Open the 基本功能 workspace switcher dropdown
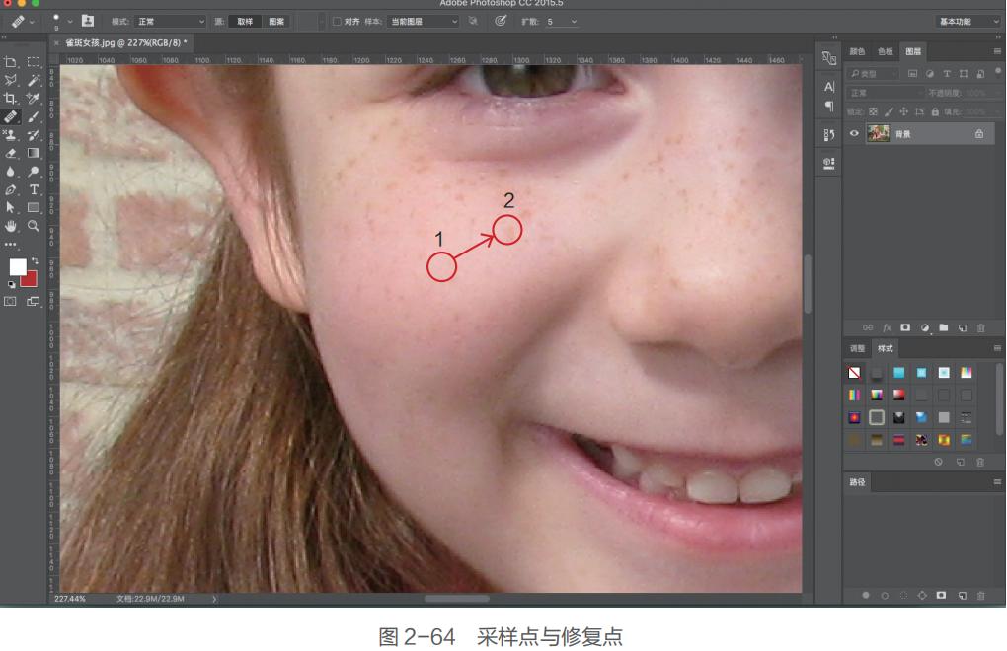Viewport: 1007px width, 651px height. [x=968, y=21]
